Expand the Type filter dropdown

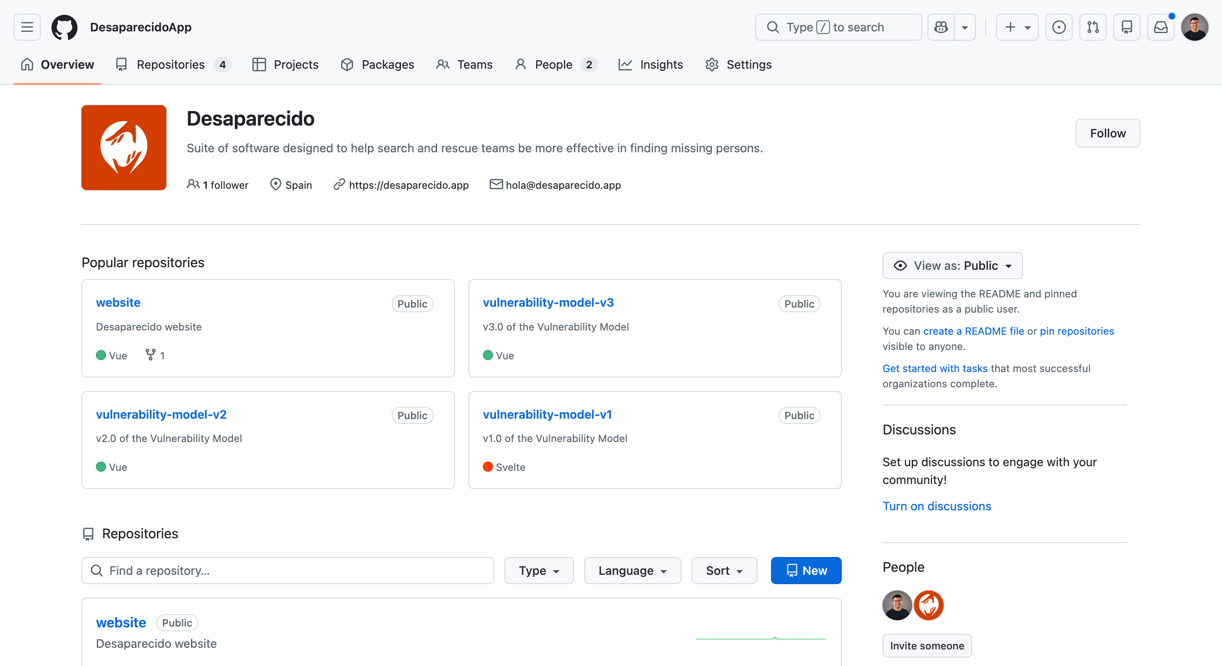pyautogui.click(x=539, y=571)
